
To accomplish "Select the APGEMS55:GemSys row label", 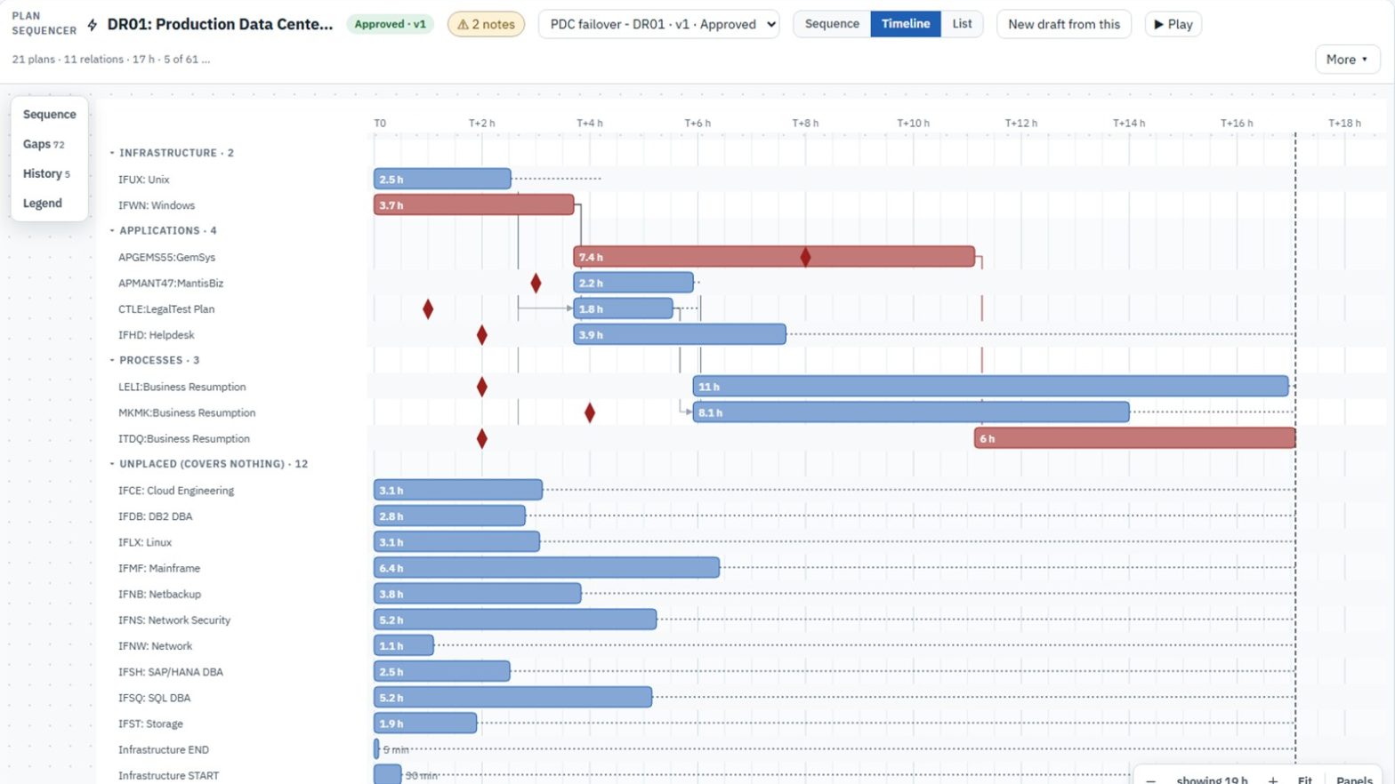I will tap(167, 257).
